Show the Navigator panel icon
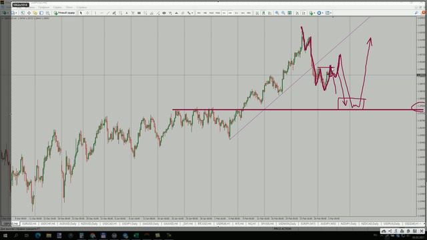Image resolution: width=427 pixels, height=240 pixels. 35,13
